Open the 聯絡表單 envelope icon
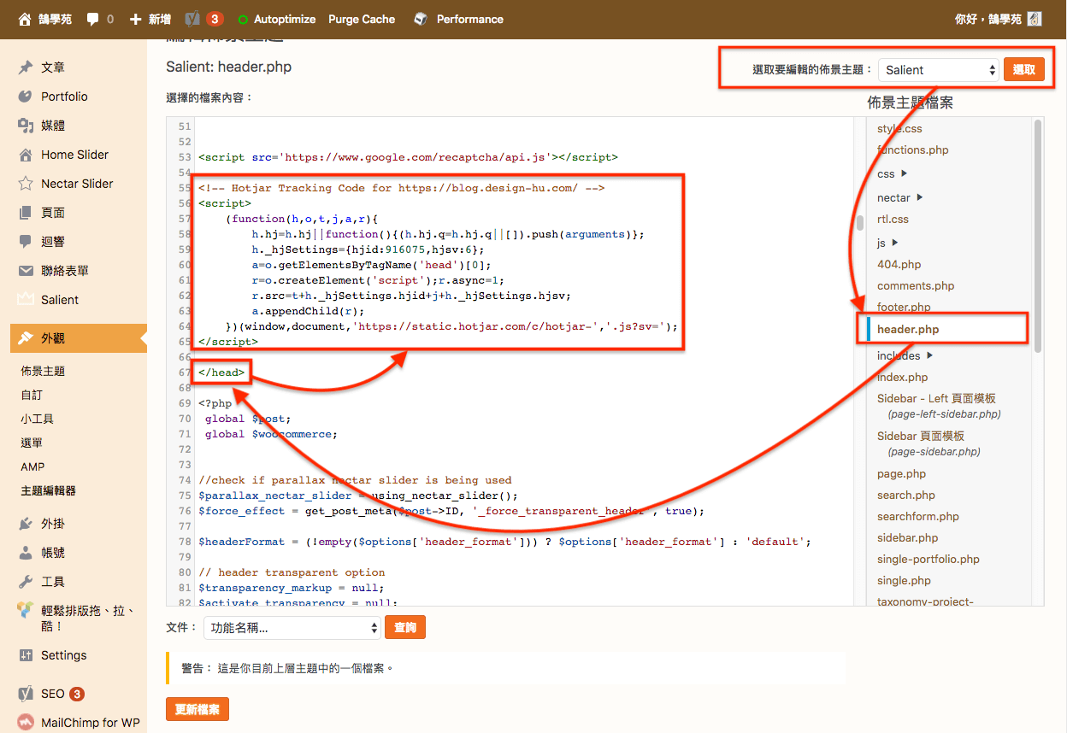 pos(26,271)
